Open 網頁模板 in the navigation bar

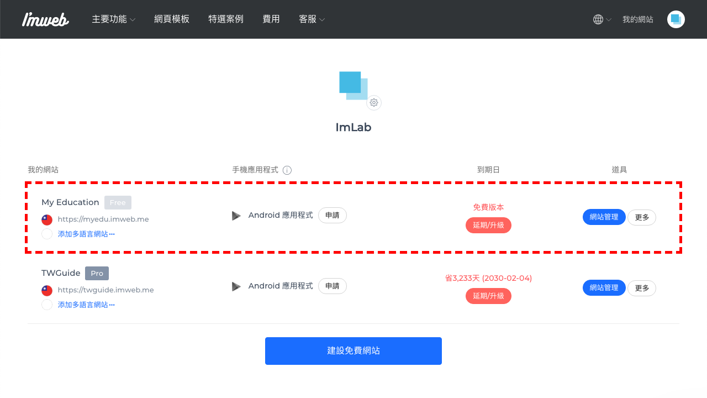tap(172, 19)
